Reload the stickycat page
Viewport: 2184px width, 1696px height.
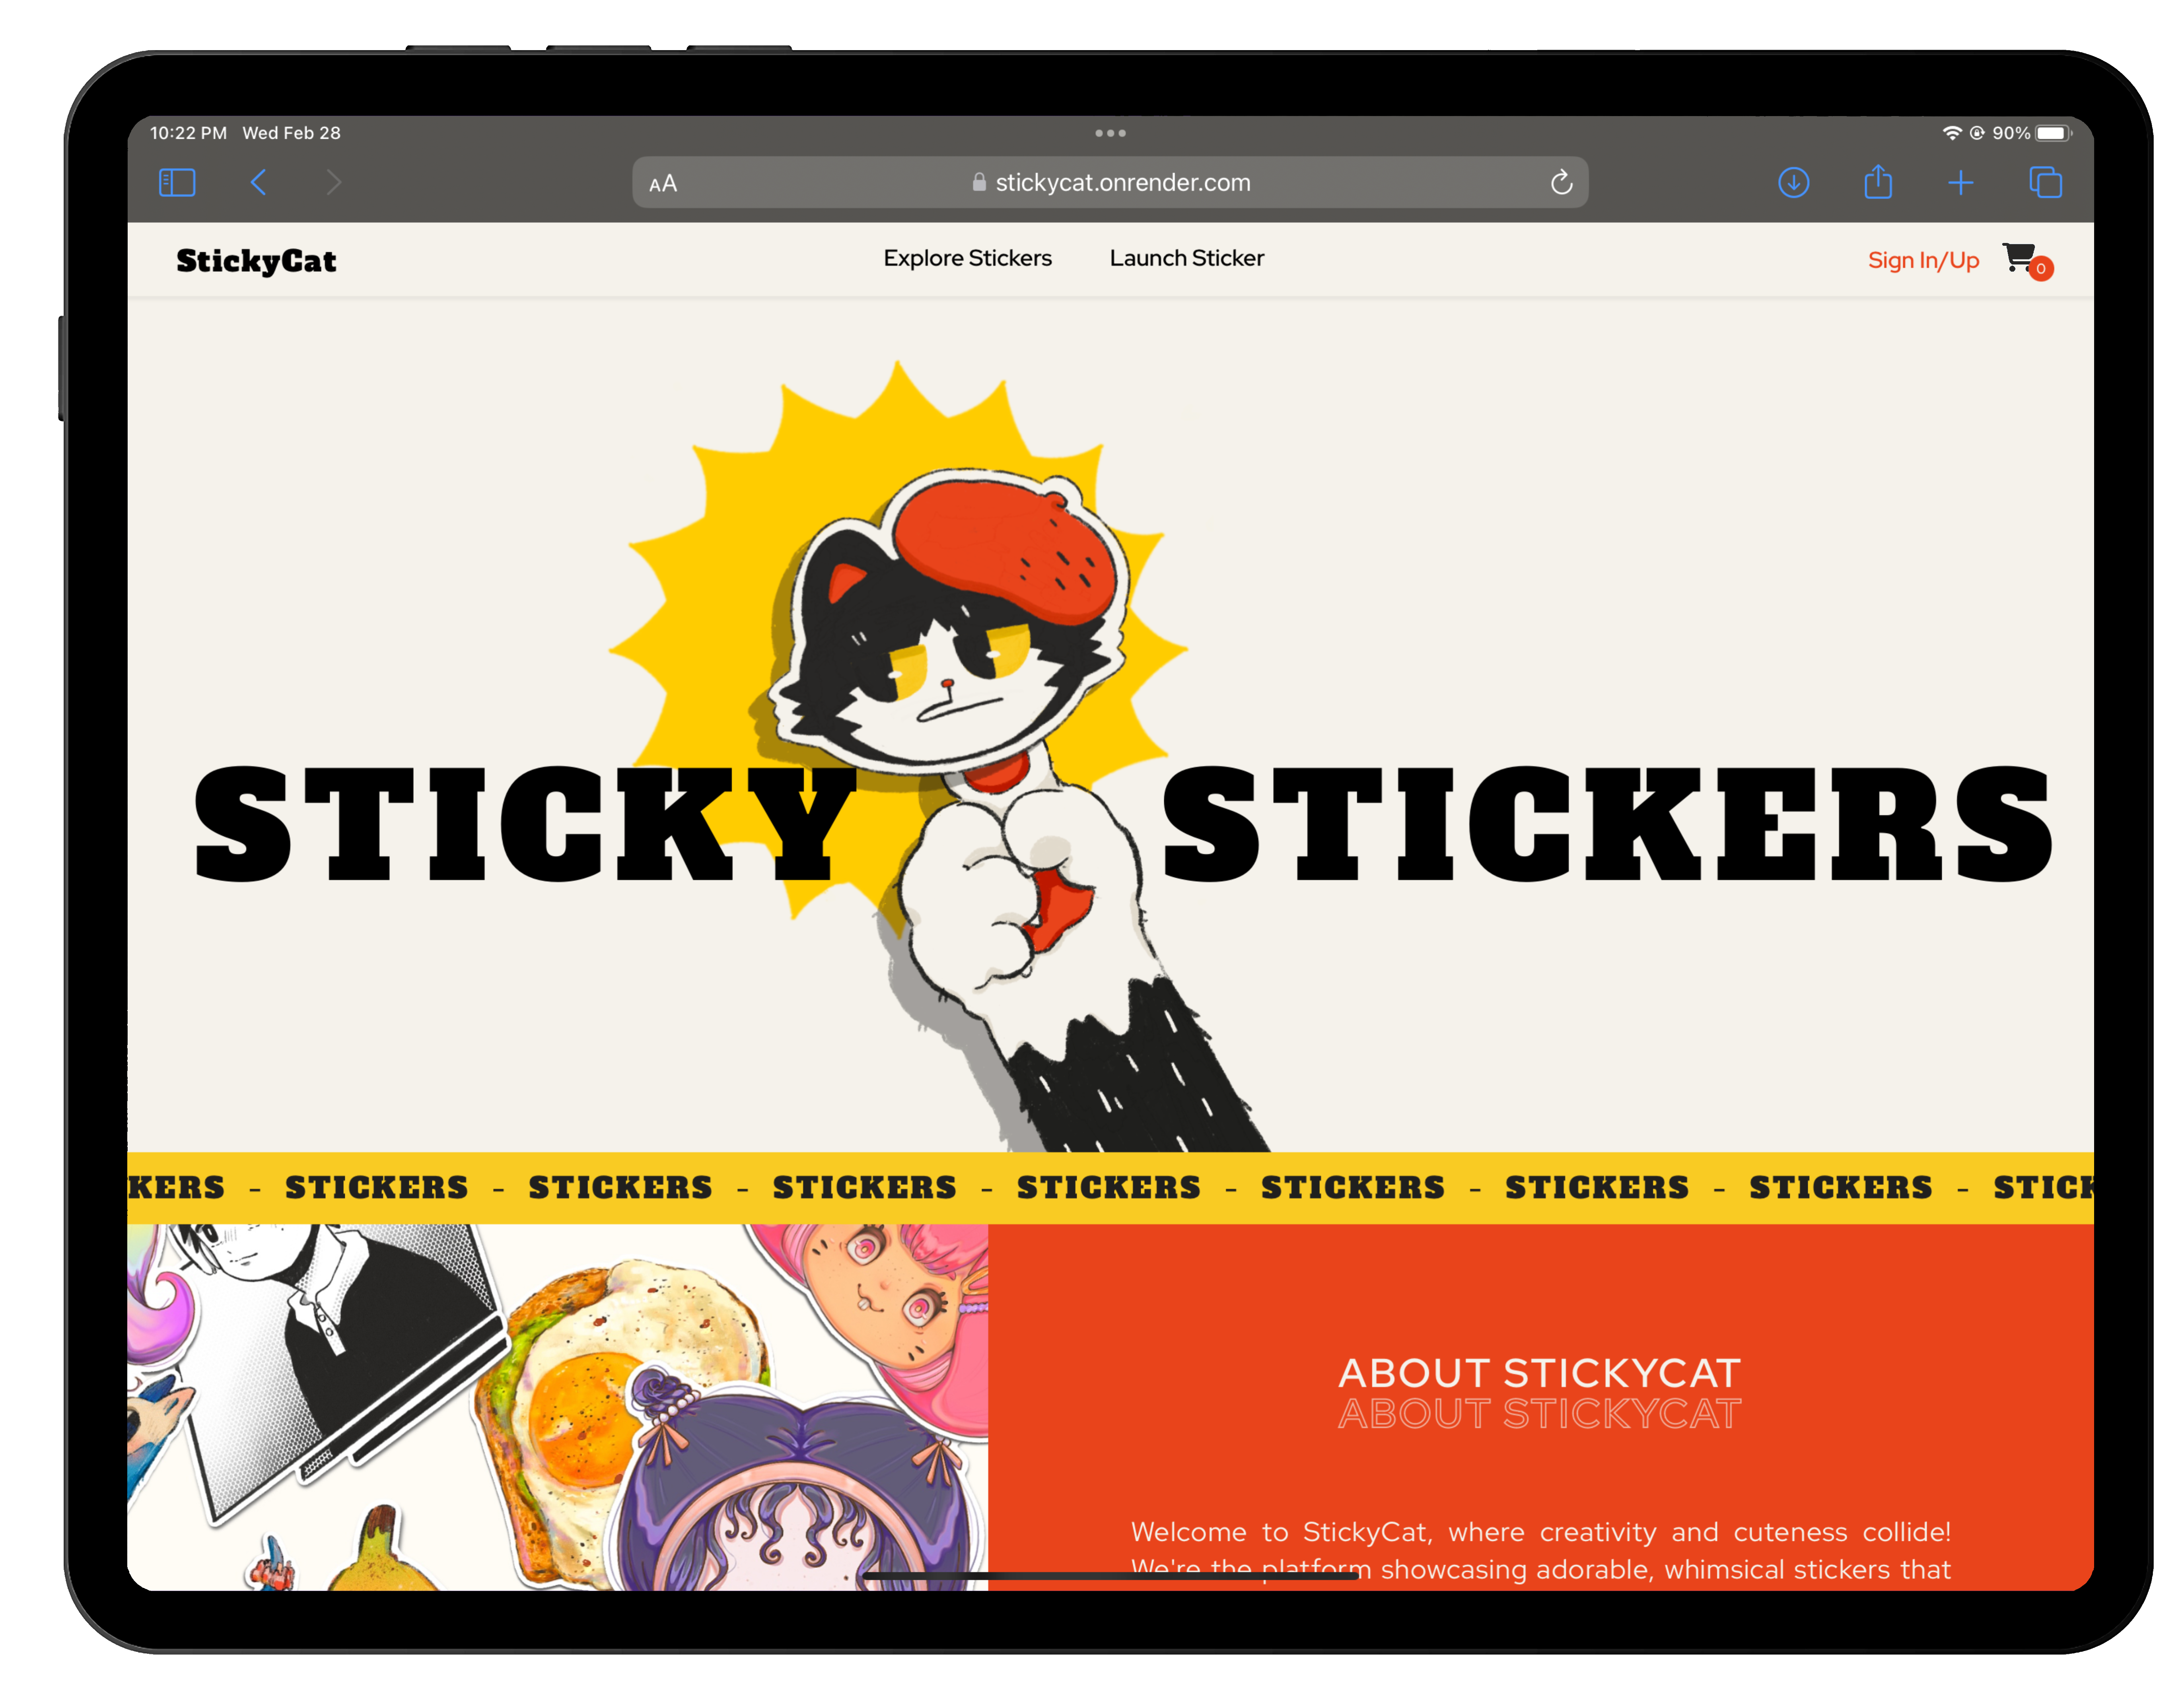pyautogui.click(x=1561, y=182)
